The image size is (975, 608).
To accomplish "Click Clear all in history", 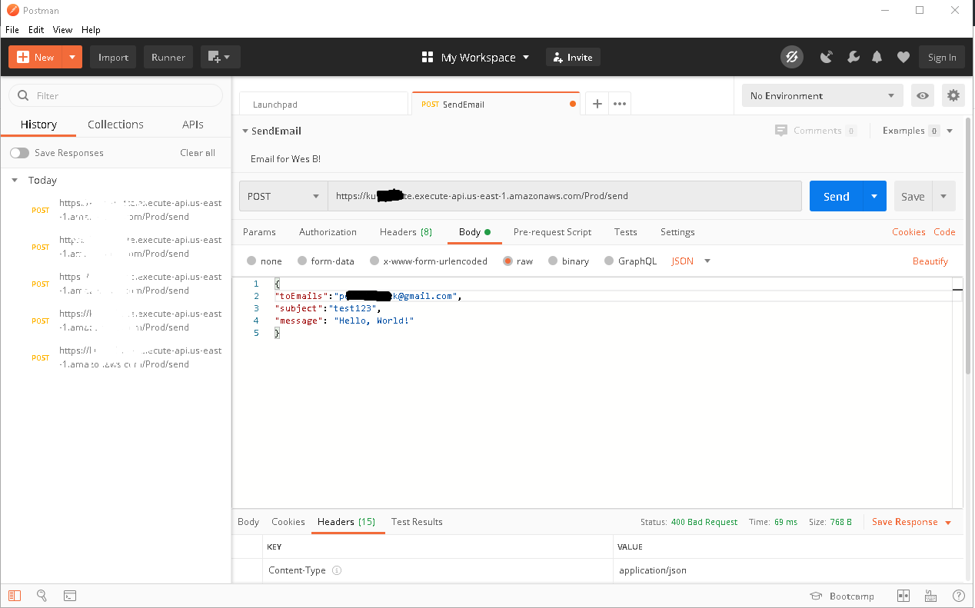I will click(x=198, y=153).
